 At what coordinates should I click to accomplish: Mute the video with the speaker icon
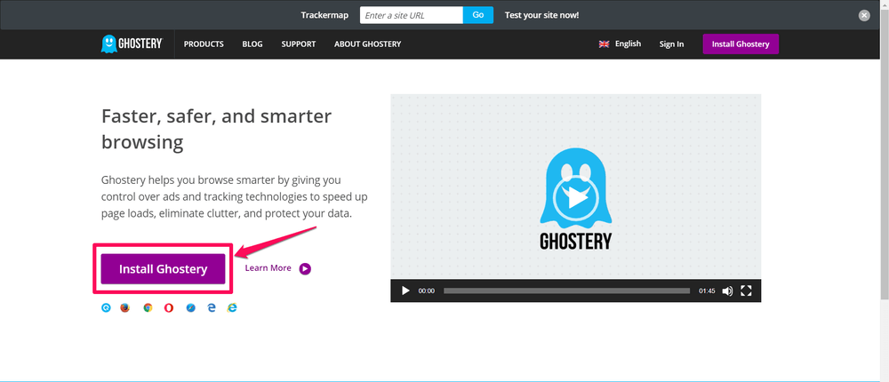(x=727, y=290)
